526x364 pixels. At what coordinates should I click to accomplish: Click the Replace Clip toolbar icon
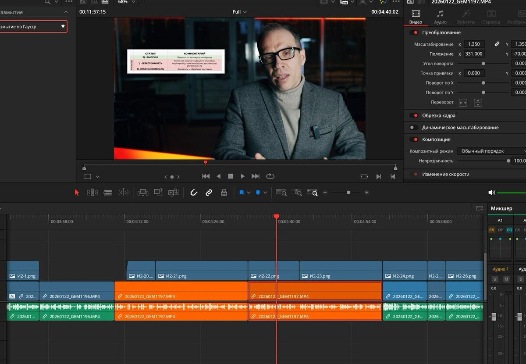point(174,192)
